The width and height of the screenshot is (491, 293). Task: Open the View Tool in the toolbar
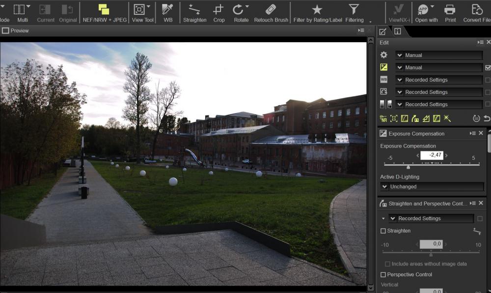142,13
